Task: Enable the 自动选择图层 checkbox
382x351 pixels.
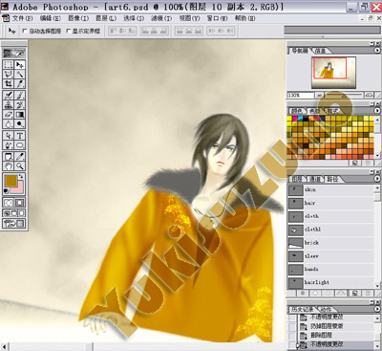Action: pyautogui.click(x=25, y=31)
